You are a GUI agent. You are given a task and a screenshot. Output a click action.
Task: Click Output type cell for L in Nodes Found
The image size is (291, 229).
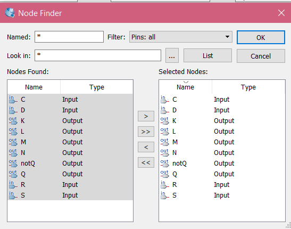pos(72,132)
